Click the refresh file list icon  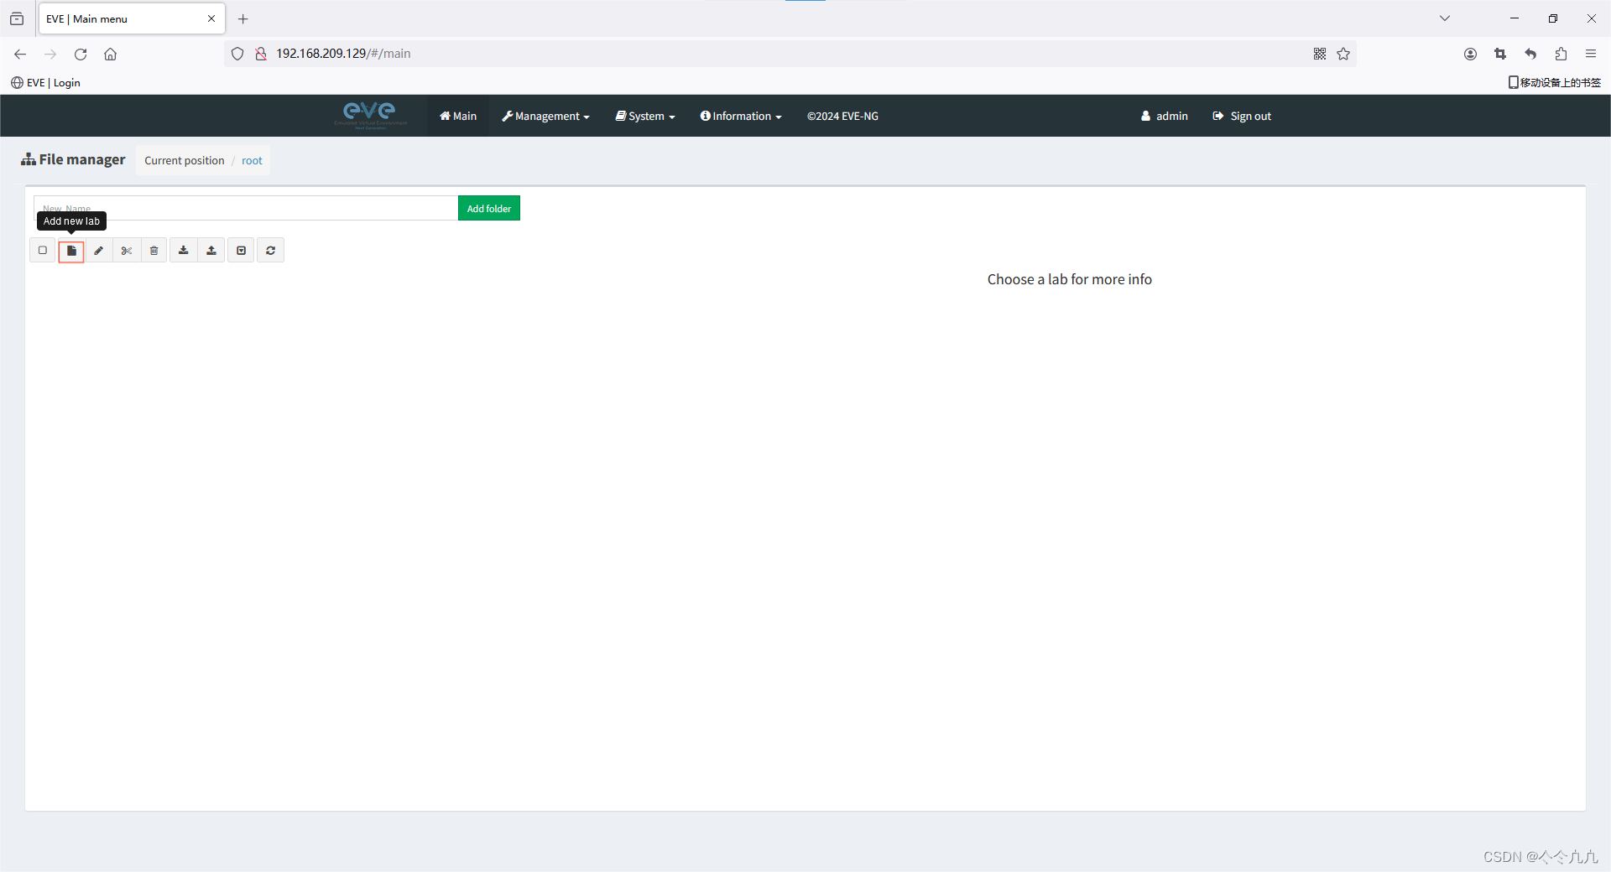tap(270, 251)
